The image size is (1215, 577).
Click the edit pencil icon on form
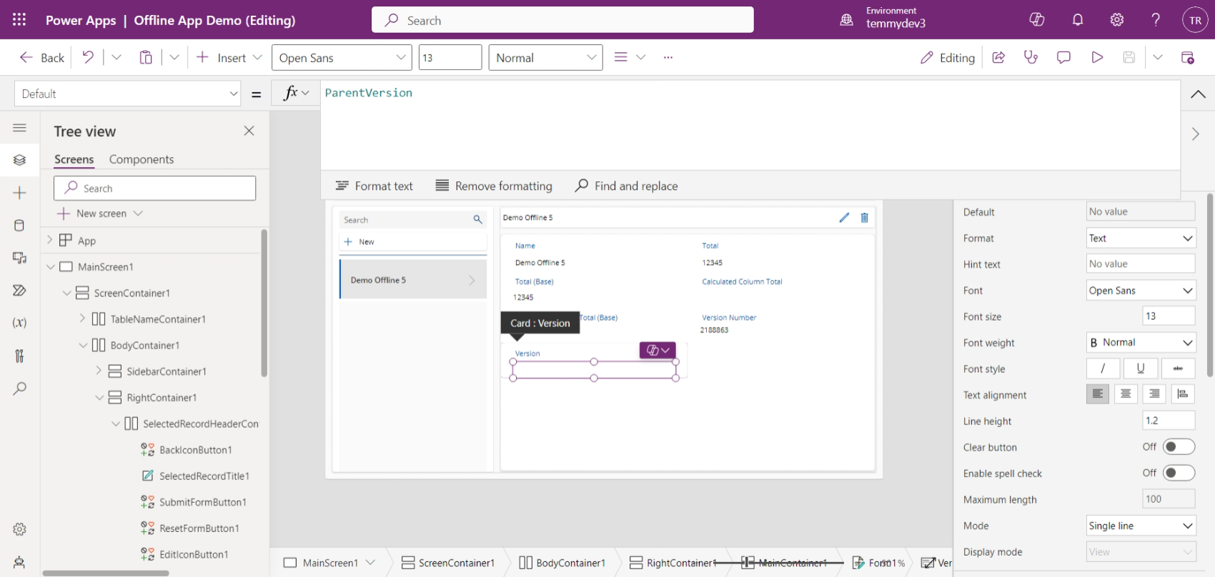844,218
